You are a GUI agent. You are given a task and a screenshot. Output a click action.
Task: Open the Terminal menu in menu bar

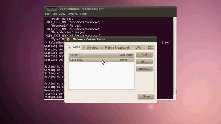click(x=73, y=14)
